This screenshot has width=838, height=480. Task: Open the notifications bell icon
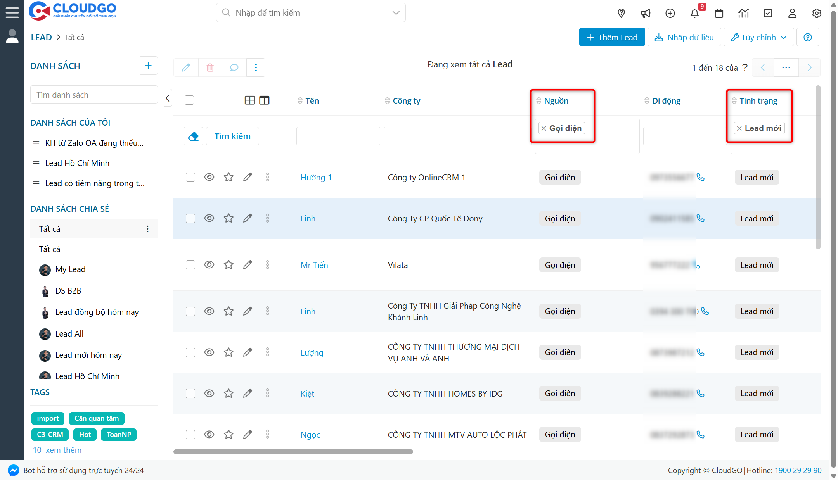click(694, 13)
